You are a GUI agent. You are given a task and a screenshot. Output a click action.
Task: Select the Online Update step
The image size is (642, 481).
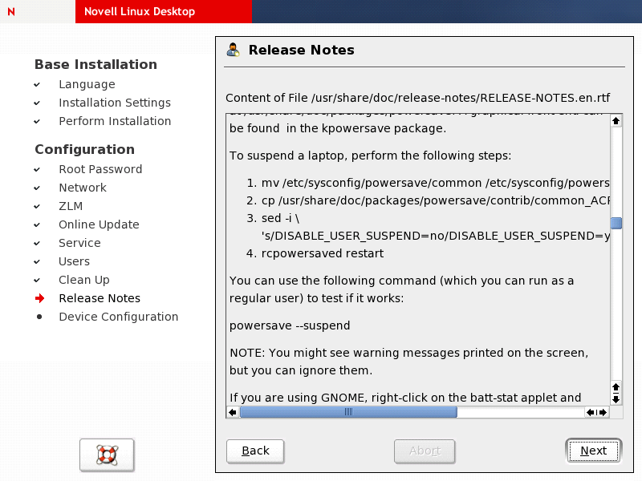(99, 224)
